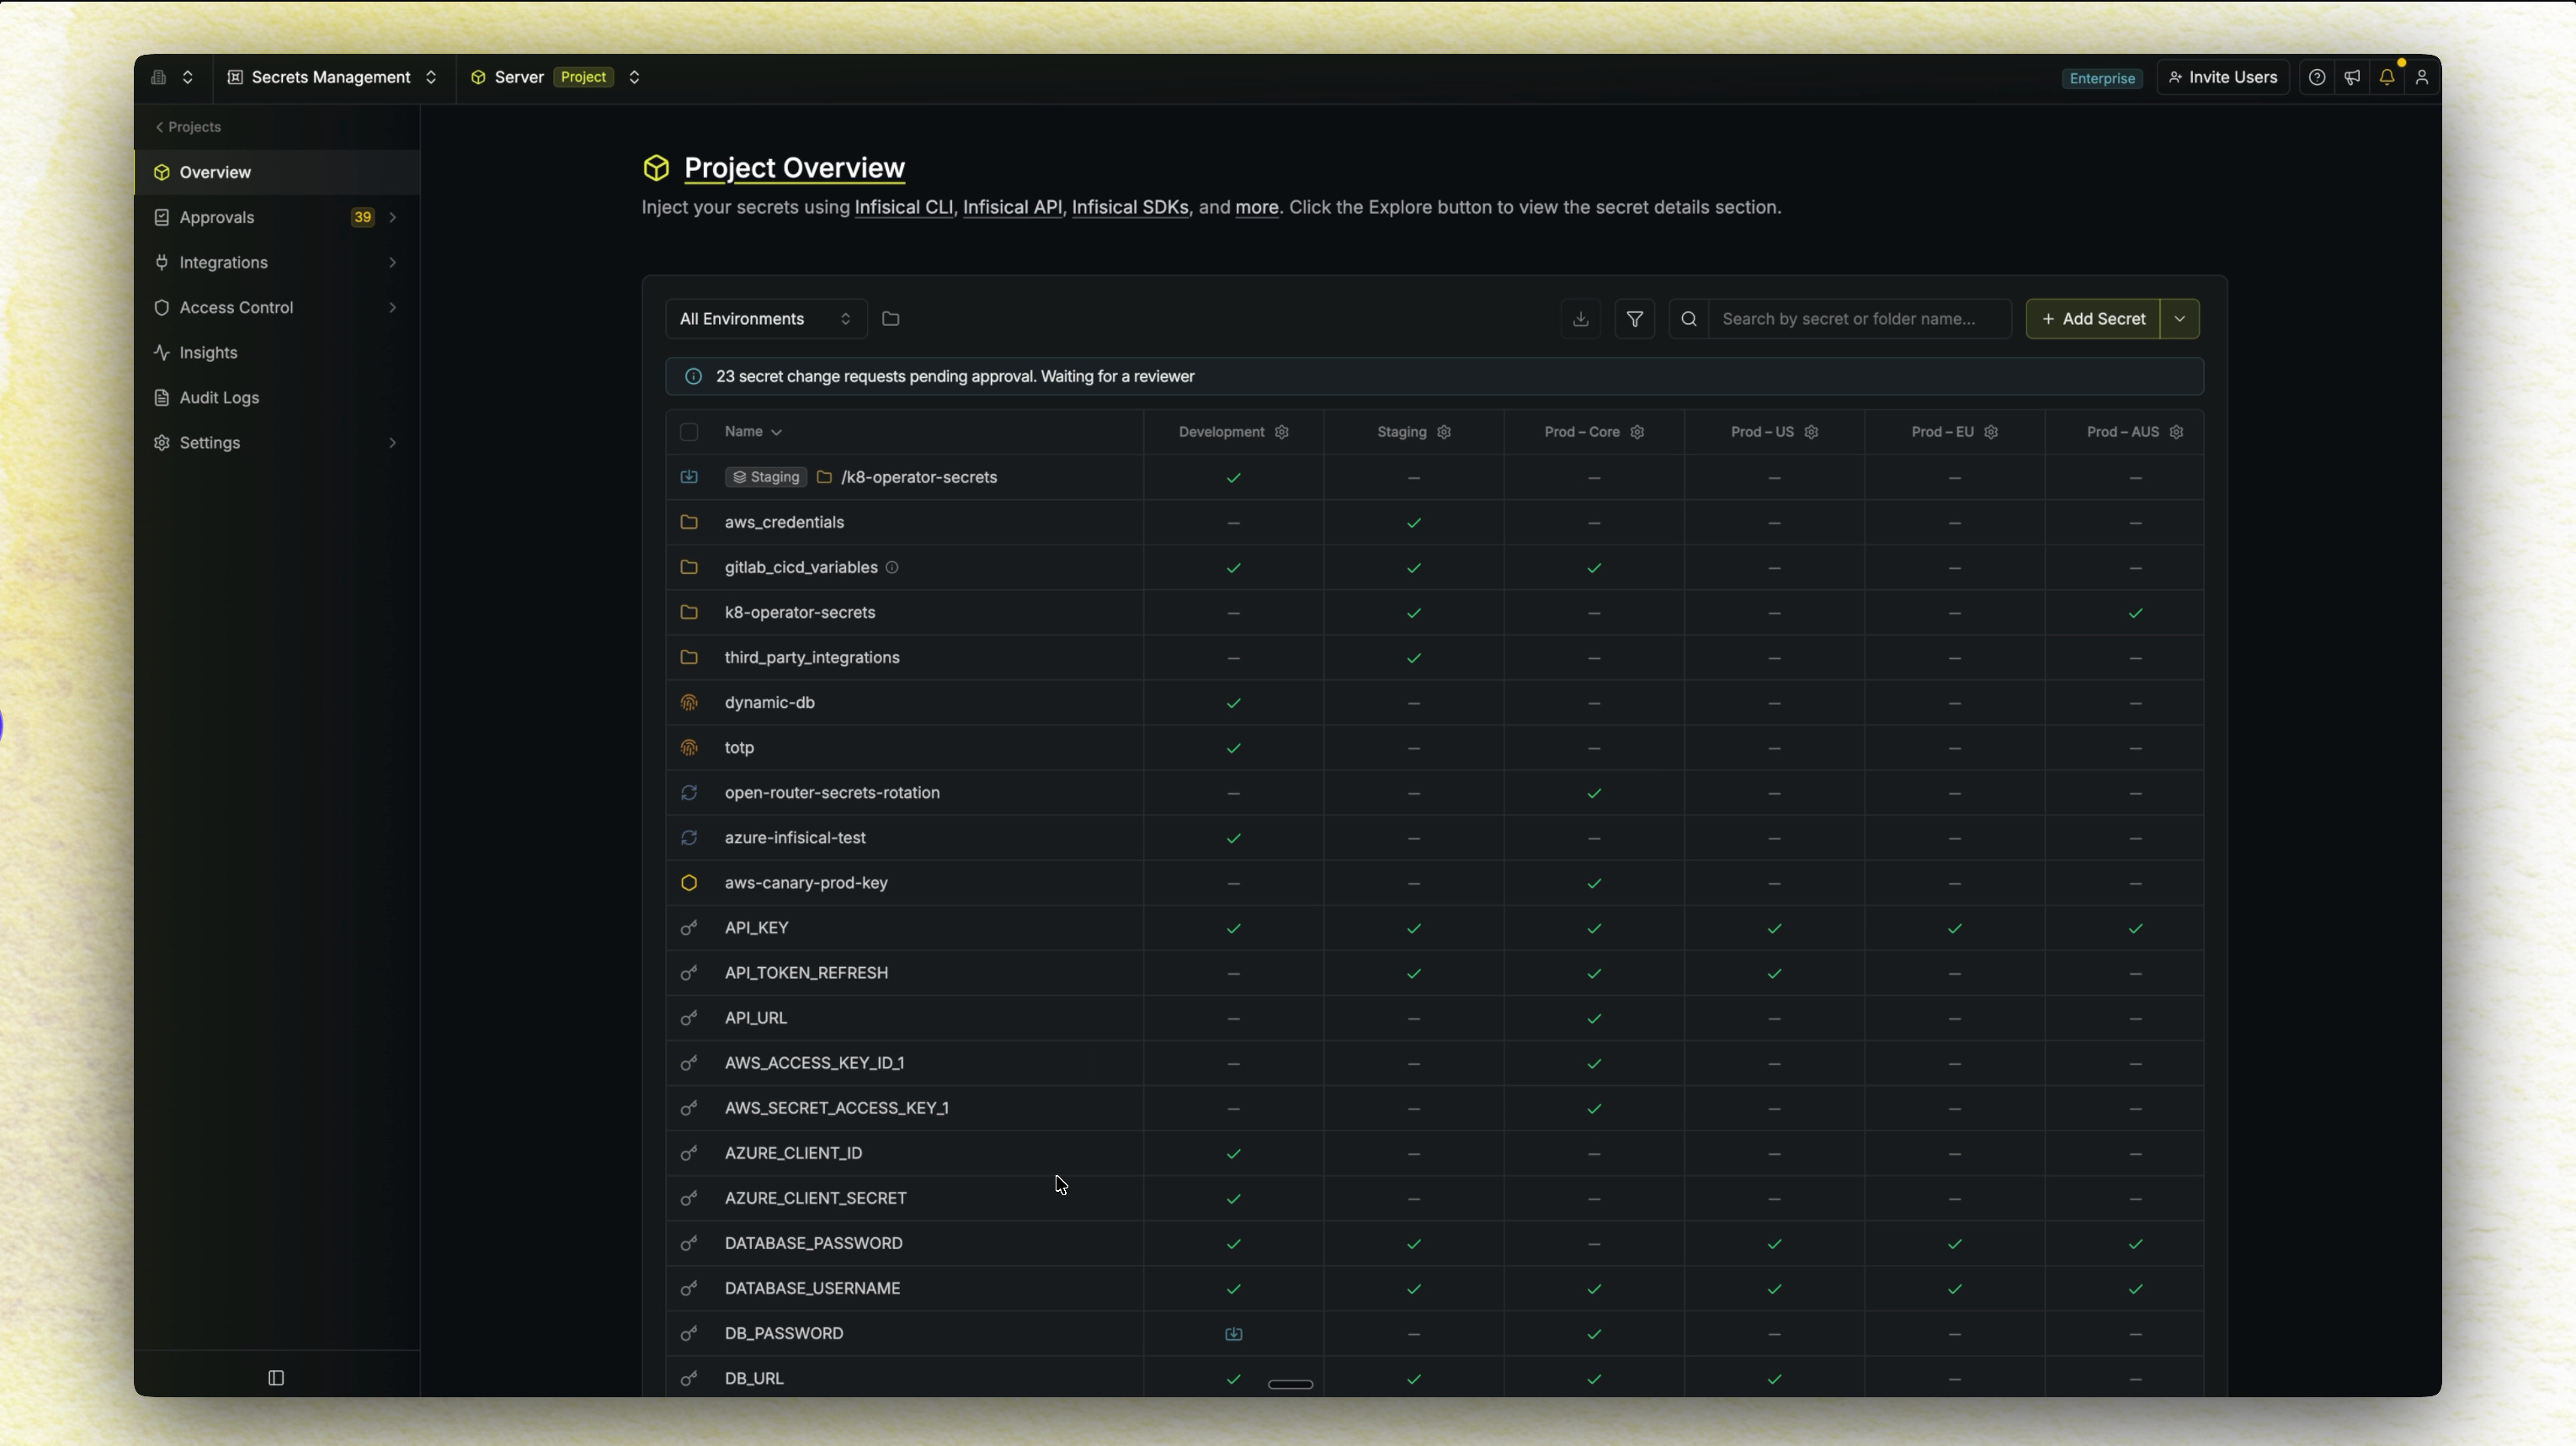The height and width of the screenshot is (1446, 2576).
Task: Click the import icon in DB_PASSWORD Development cell
Action: coord(1234,1334)
